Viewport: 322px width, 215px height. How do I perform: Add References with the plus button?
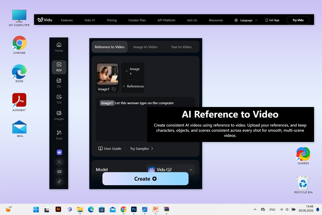[x=133, y=86]
